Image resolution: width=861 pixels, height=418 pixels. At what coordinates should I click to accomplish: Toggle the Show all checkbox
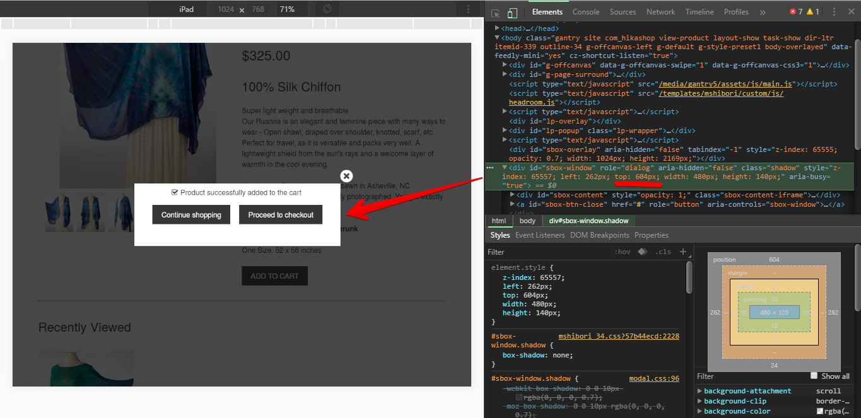tap(814, 376)
